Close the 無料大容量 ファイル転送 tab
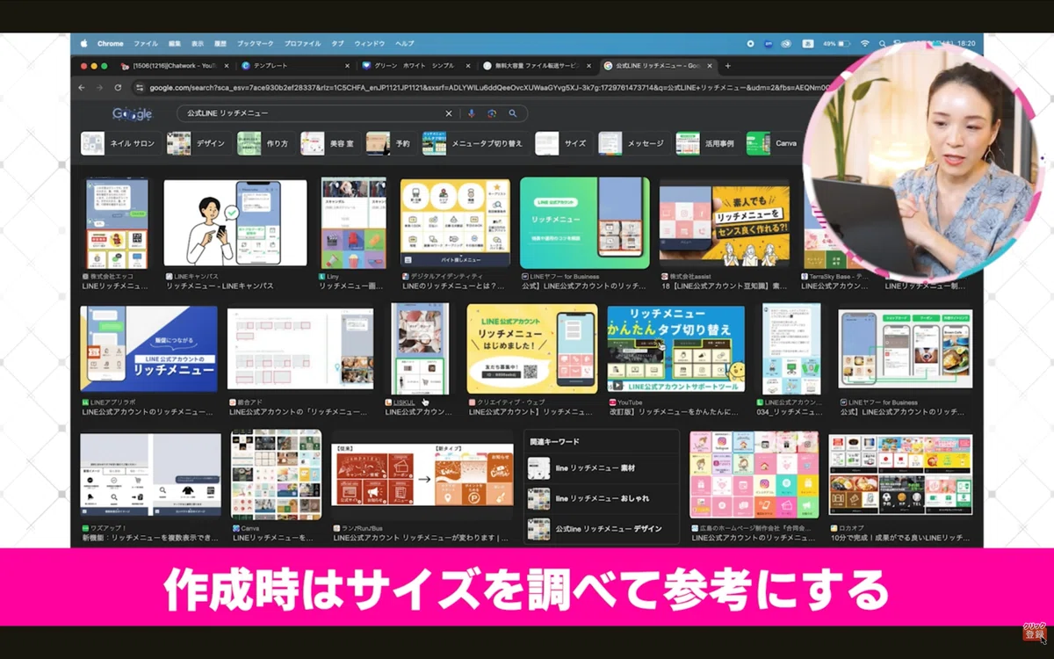Viewport: 1054px width, 659px height. pyautogui.click(x=590, y=66)
